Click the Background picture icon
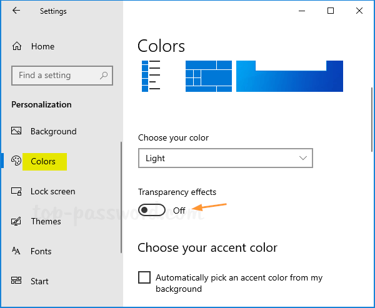This screenshot has width=375, height=308. click(x=16, y=131)
